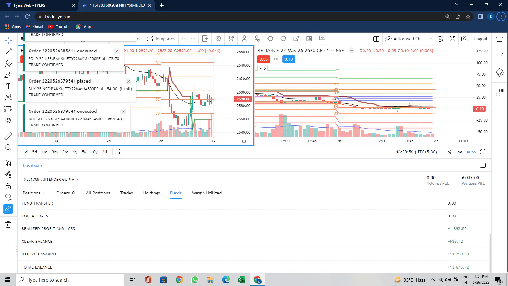Switch to the All Positions tab
This screenshot has width=508, height=286.
98,193
